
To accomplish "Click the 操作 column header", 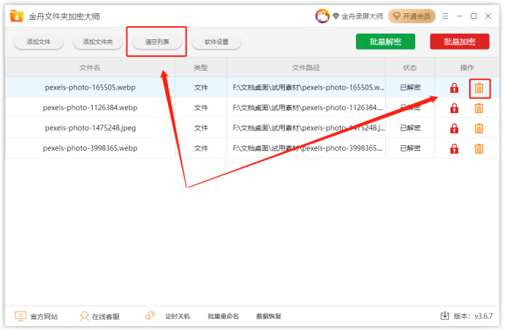I will [467, 68].
